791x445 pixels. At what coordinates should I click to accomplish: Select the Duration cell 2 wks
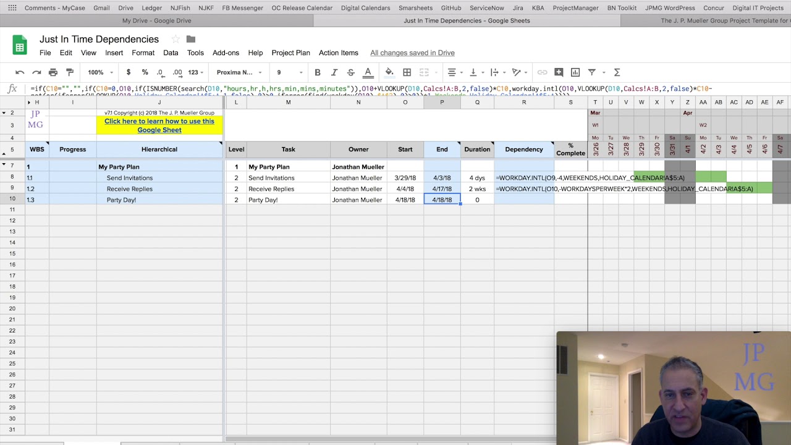click(477, 189)
